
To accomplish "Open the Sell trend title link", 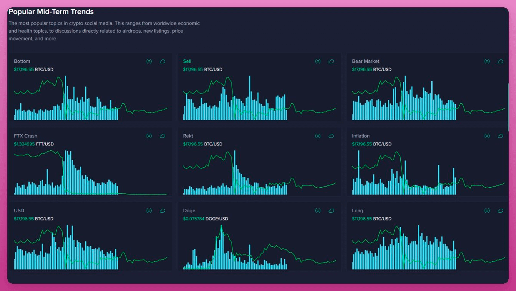I will (x=187, y=61).
